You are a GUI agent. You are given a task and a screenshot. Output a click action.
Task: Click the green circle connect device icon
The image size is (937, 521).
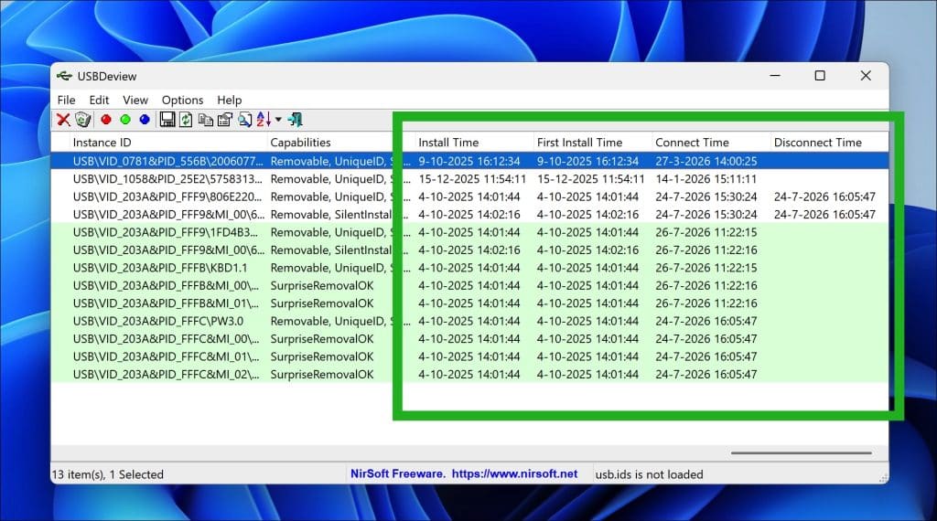(x=125, y=120)
